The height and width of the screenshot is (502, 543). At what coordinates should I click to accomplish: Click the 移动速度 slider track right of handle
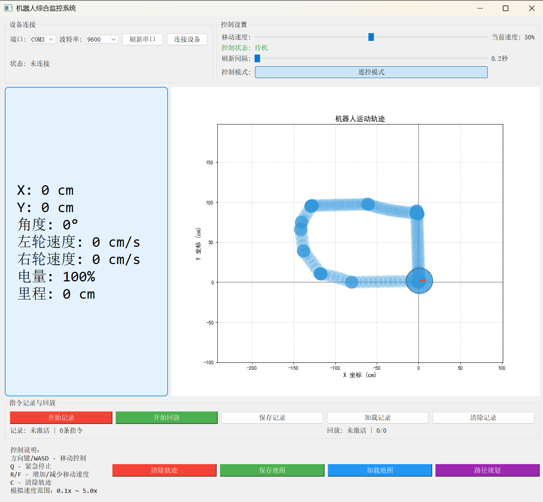pos(431,37)
